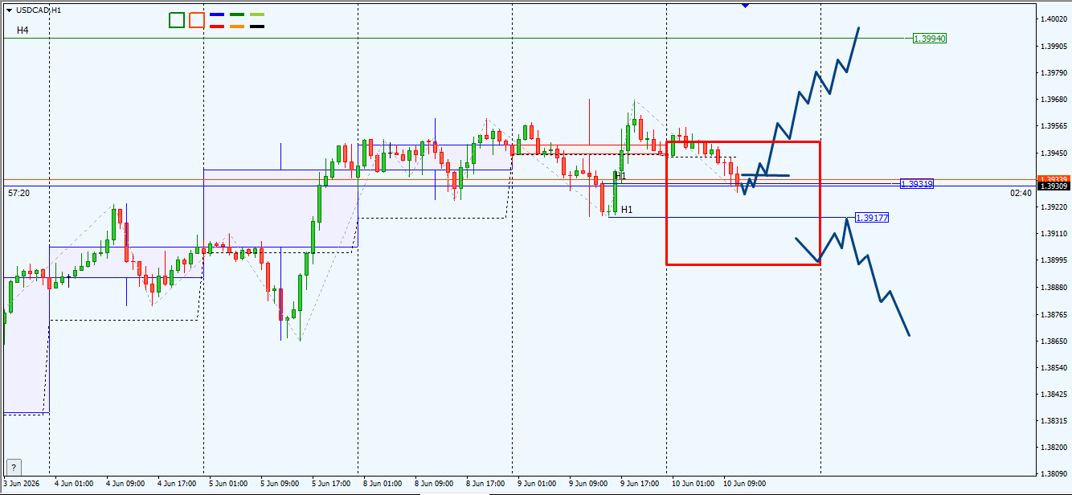Open the dropdown arrow beside USDCAD,H1
This screenshot has width=1072, height=495.
[x=9, y=10]
